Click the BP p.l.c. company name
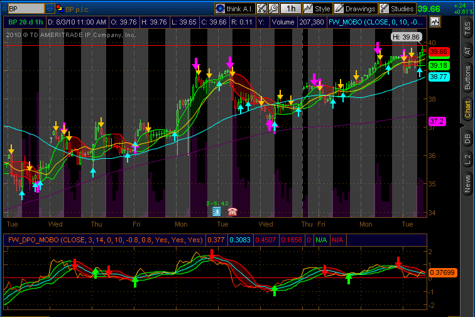The width and height of the screenshot is (475, 317). click(77, 9)
